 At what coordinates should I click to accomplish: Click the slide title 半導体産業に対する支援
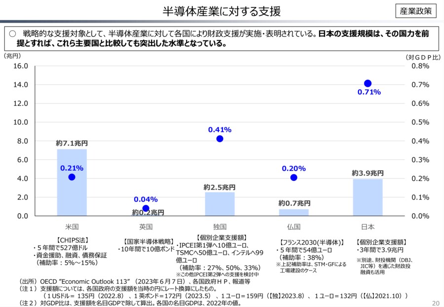coord(222,10)
